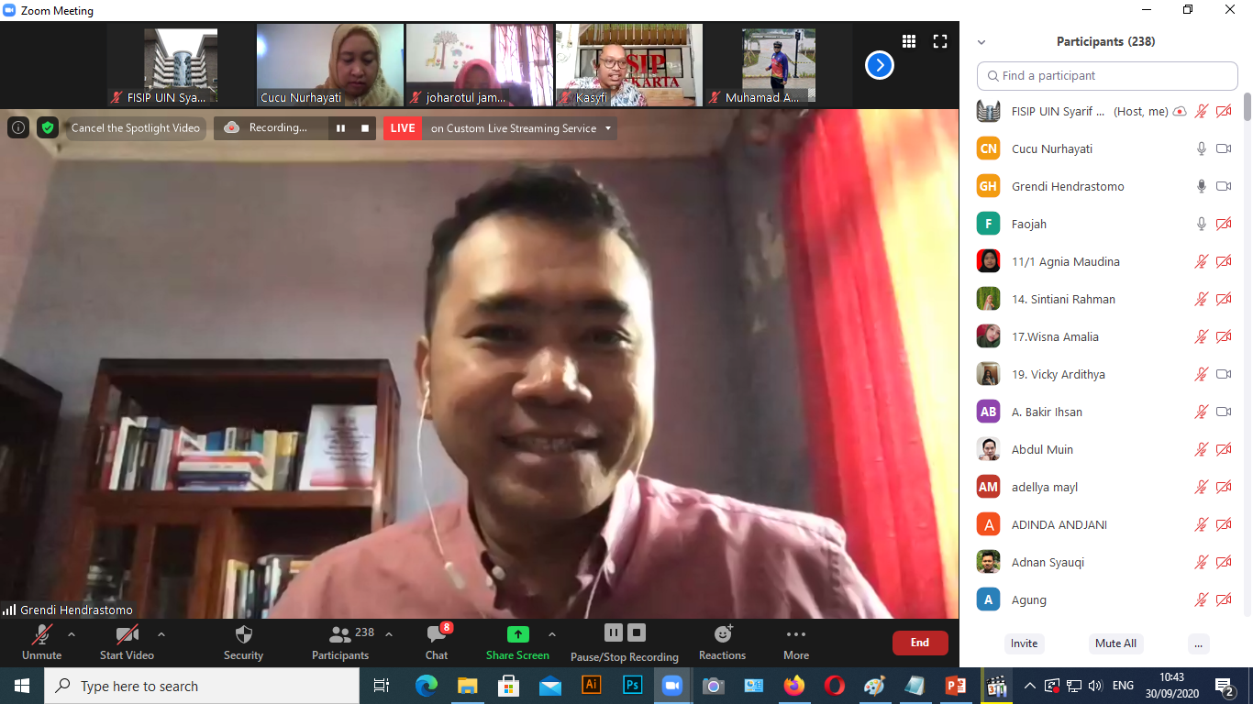Image resolution: width=1253 pixels, height=704 pixels.
Task: Collapse the Participants panel chevron
Action: [x=981, y=42]
